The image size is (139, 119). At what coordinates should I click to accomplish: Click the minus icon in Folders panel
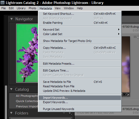coord(64,113)
